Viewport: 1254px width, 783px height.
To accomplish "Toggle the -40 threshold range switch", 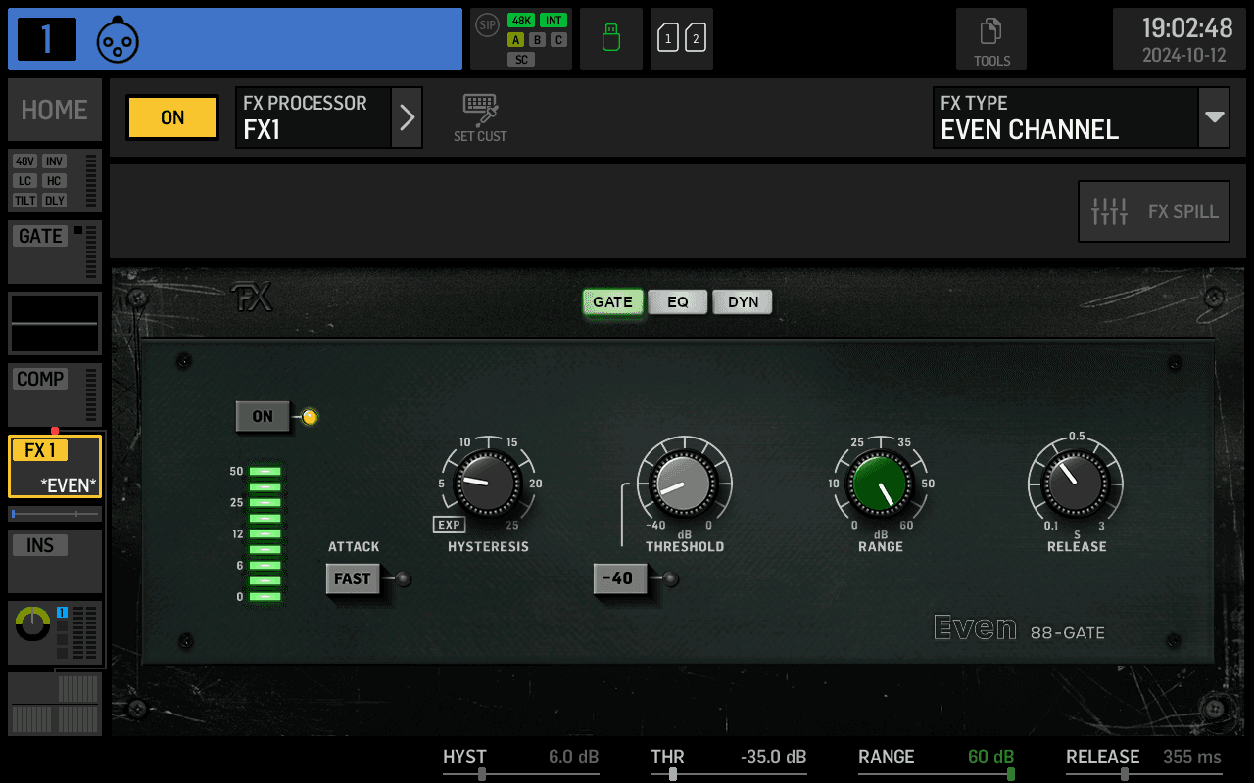I will 619,578.
